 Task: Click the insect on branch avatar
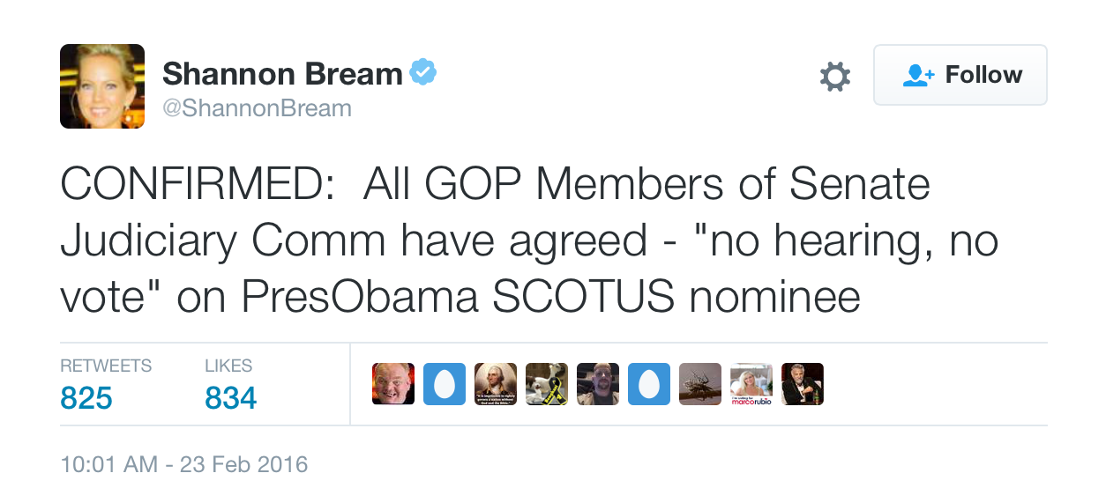pos(700,384)
